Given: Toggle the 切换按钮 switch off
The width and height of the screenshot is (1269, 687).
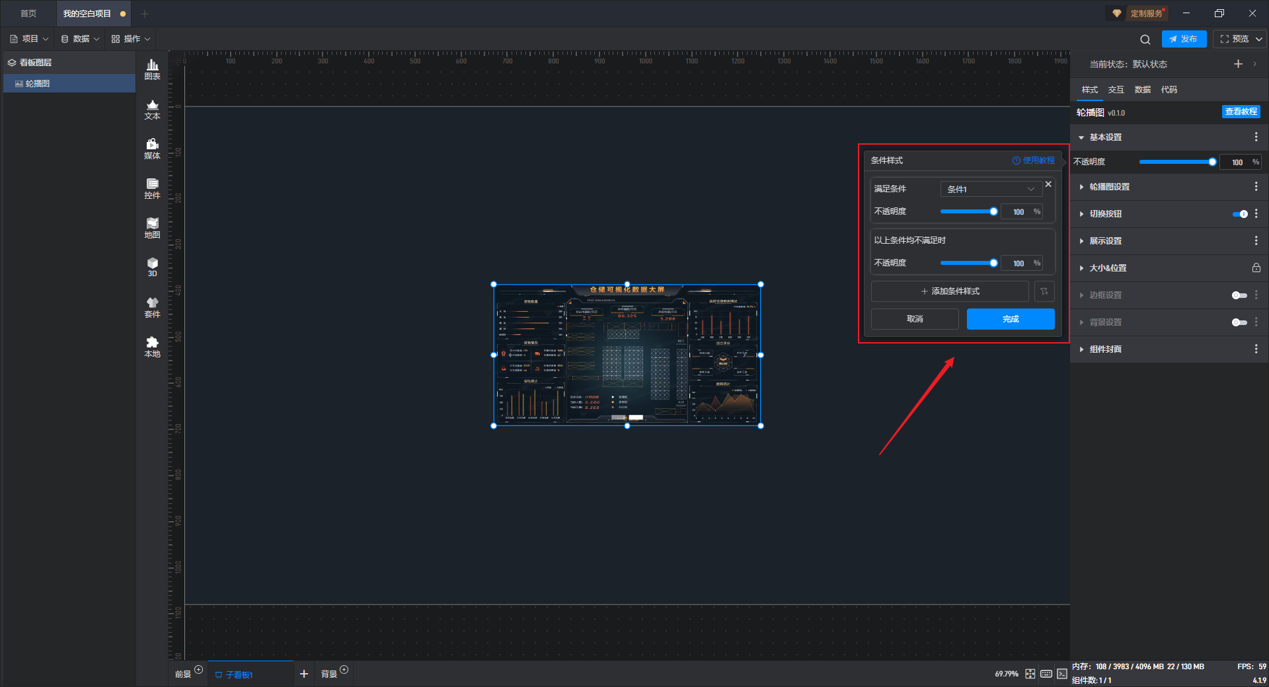Looking at the screenshot, I should coord(1239,214).
